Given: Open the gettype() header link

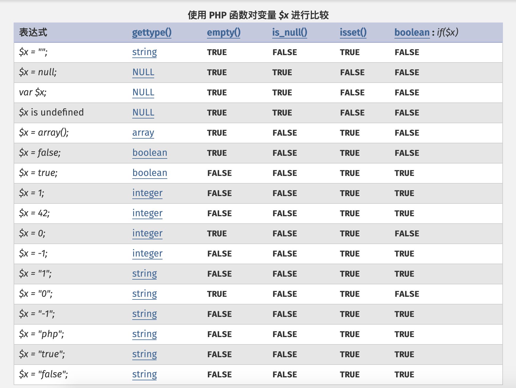Looking at the screenshot, I should click(x=152, y=32).
